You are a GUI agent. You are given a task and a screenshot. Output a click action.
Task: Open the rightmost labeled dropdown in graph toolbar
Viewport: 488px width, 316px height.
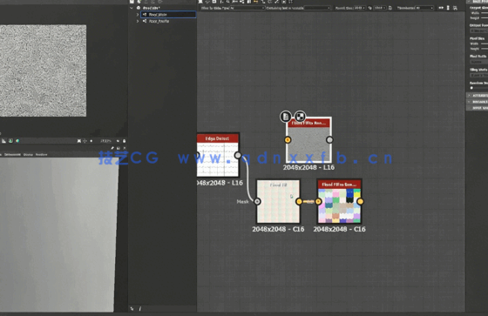click(x=424, y=8)
